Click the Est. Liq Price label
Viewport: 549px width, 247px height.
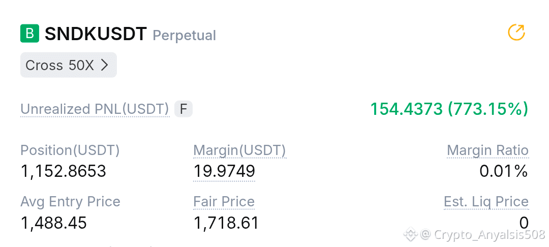coord(486,202)
